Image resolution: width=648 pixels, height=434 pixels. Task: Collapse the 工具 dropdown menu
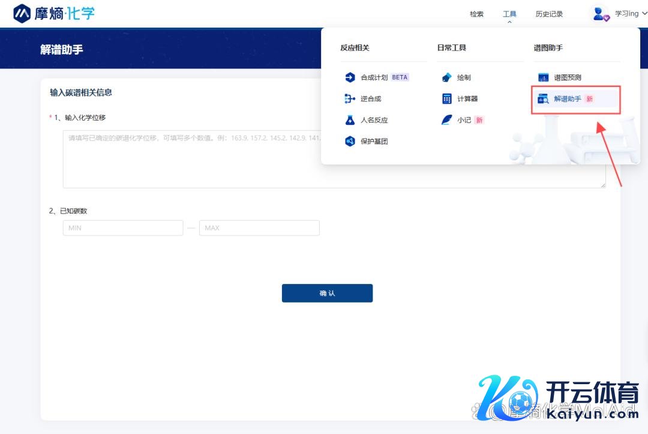(509, 14)
